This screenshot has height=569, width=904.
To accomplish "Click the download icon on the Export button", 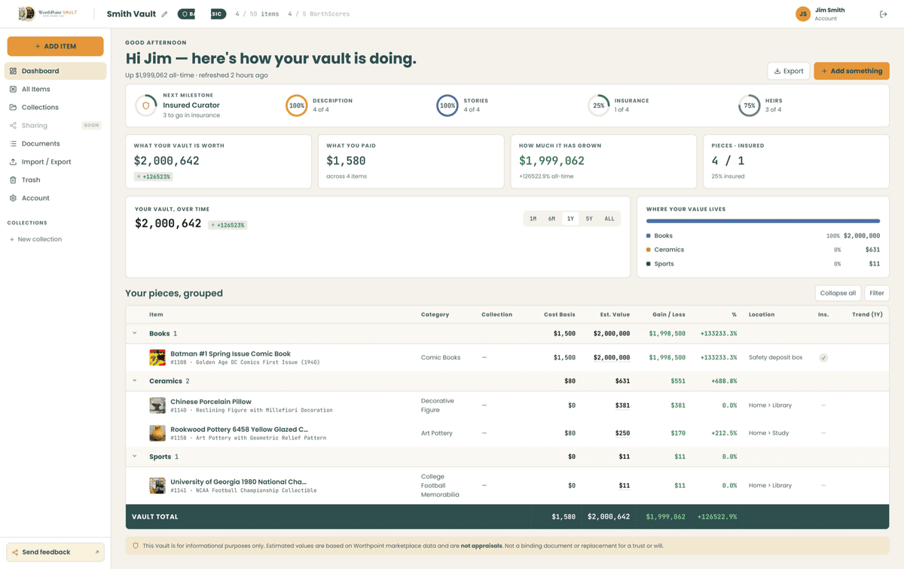I will 777,71.
